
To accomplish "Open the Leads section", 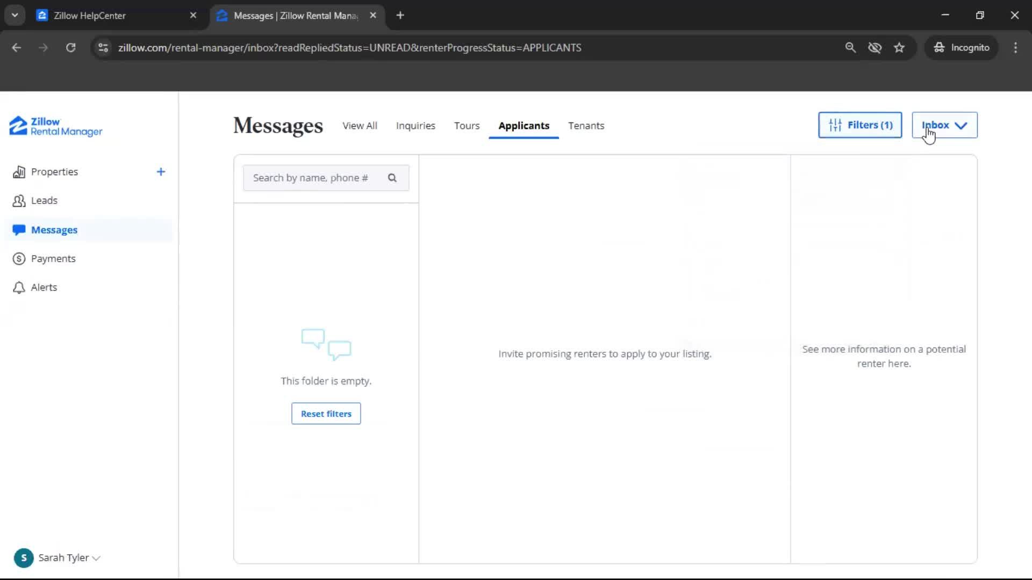I will click(x=44, y=200).
